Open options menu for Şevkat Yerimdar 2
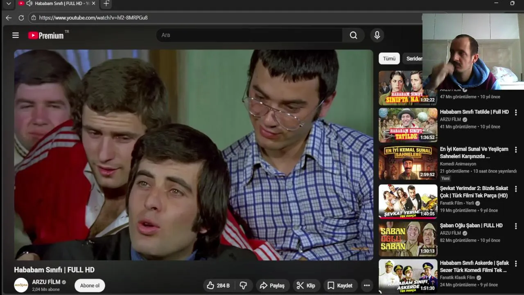The width and height of the screenshot is (524, 295). click(x=516, y=189)
